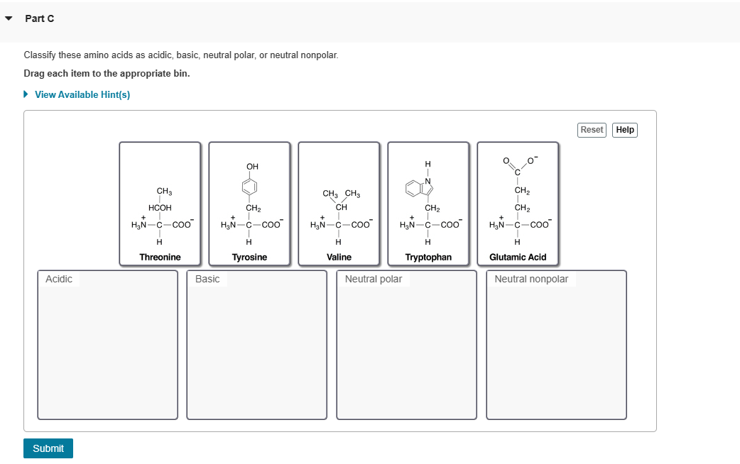This screenshot has height=464, width=740.
Task: Open the Help dialog
Action: click(624, 130)
